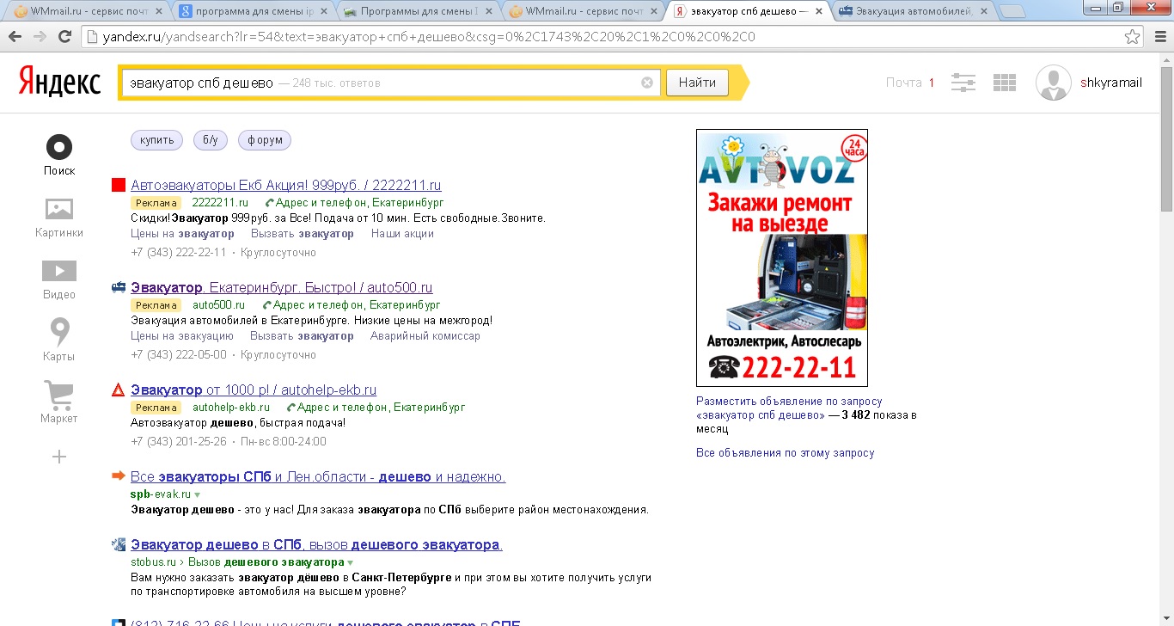This screenshot has width=1174, height=626.
Task: Bookmark page with star icon
Action: (x=1133, y=37)
